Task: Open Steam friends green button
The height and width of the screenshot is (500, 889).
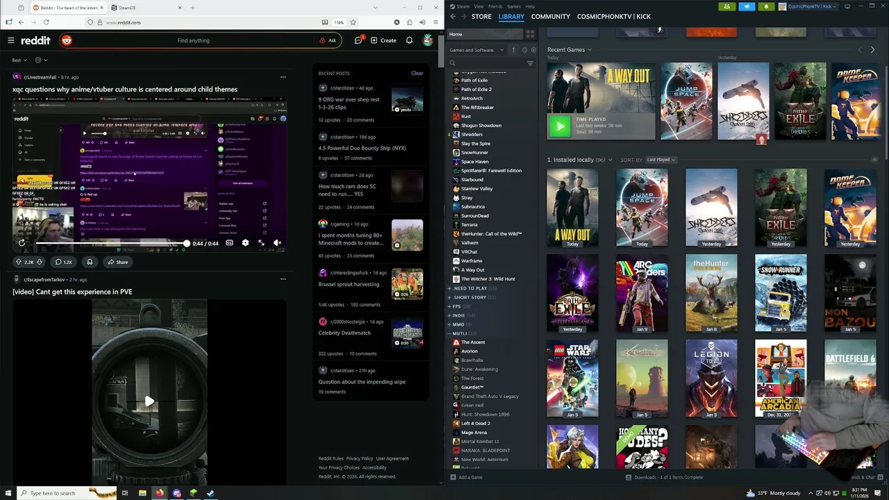Action: pos(727,6)
